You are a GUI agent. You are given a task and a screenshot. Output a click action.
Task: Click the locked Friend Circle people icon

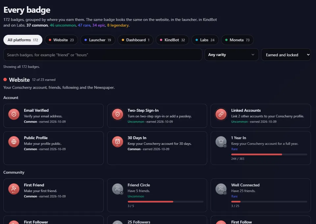(118, 189)
